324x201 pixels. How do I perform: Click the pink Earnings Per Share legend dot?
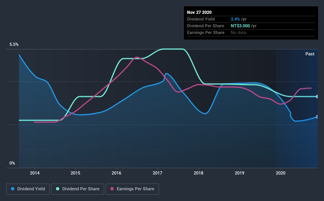112,189
